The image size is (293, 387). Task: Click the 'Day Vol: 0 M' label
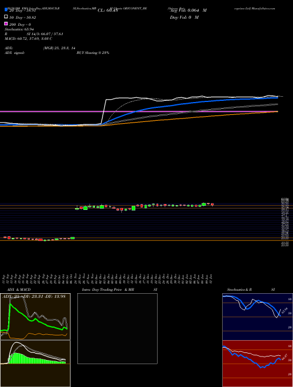(x=184, y=17)
